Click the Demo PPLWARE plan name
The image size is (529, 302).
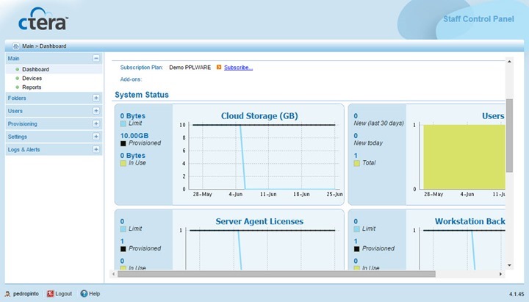(x=190, y=68)
